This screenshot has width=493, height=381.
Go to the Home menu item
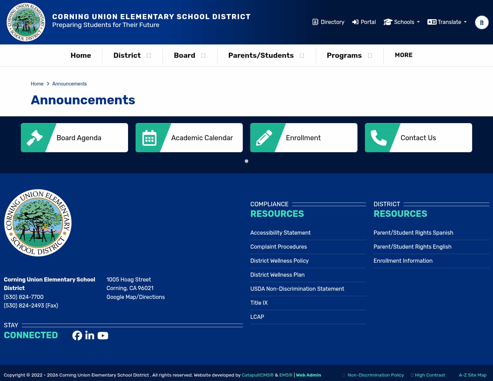81,55
